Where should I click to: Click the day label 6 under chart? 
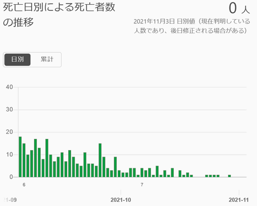pos(24,185)
